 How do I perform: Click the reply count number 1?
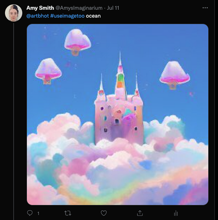[38, 214]
